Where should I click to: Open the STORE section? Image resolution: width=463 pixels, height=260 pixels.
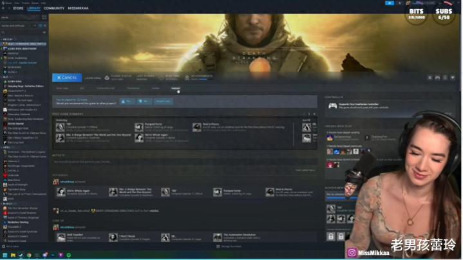pos(18,8)
